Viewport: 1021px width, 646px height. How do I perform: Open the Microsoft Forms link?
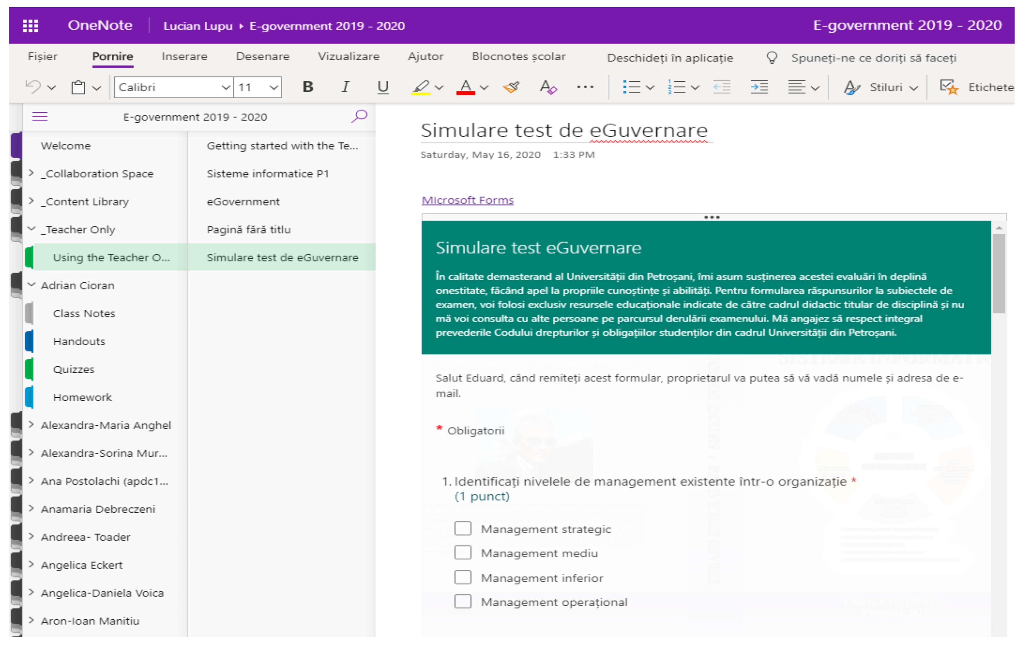(467, 200)
